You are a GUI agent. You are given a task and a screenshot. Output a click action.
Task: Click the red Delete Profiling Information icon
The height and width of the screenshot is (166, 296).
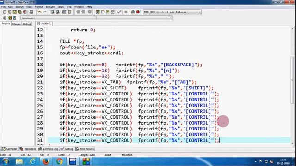click(x=138, y=12)
